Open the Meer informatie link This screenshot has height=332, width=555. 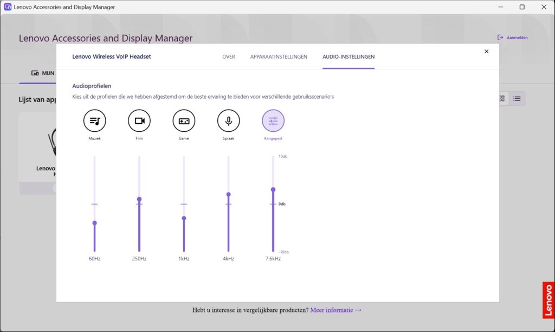[335, 310]
